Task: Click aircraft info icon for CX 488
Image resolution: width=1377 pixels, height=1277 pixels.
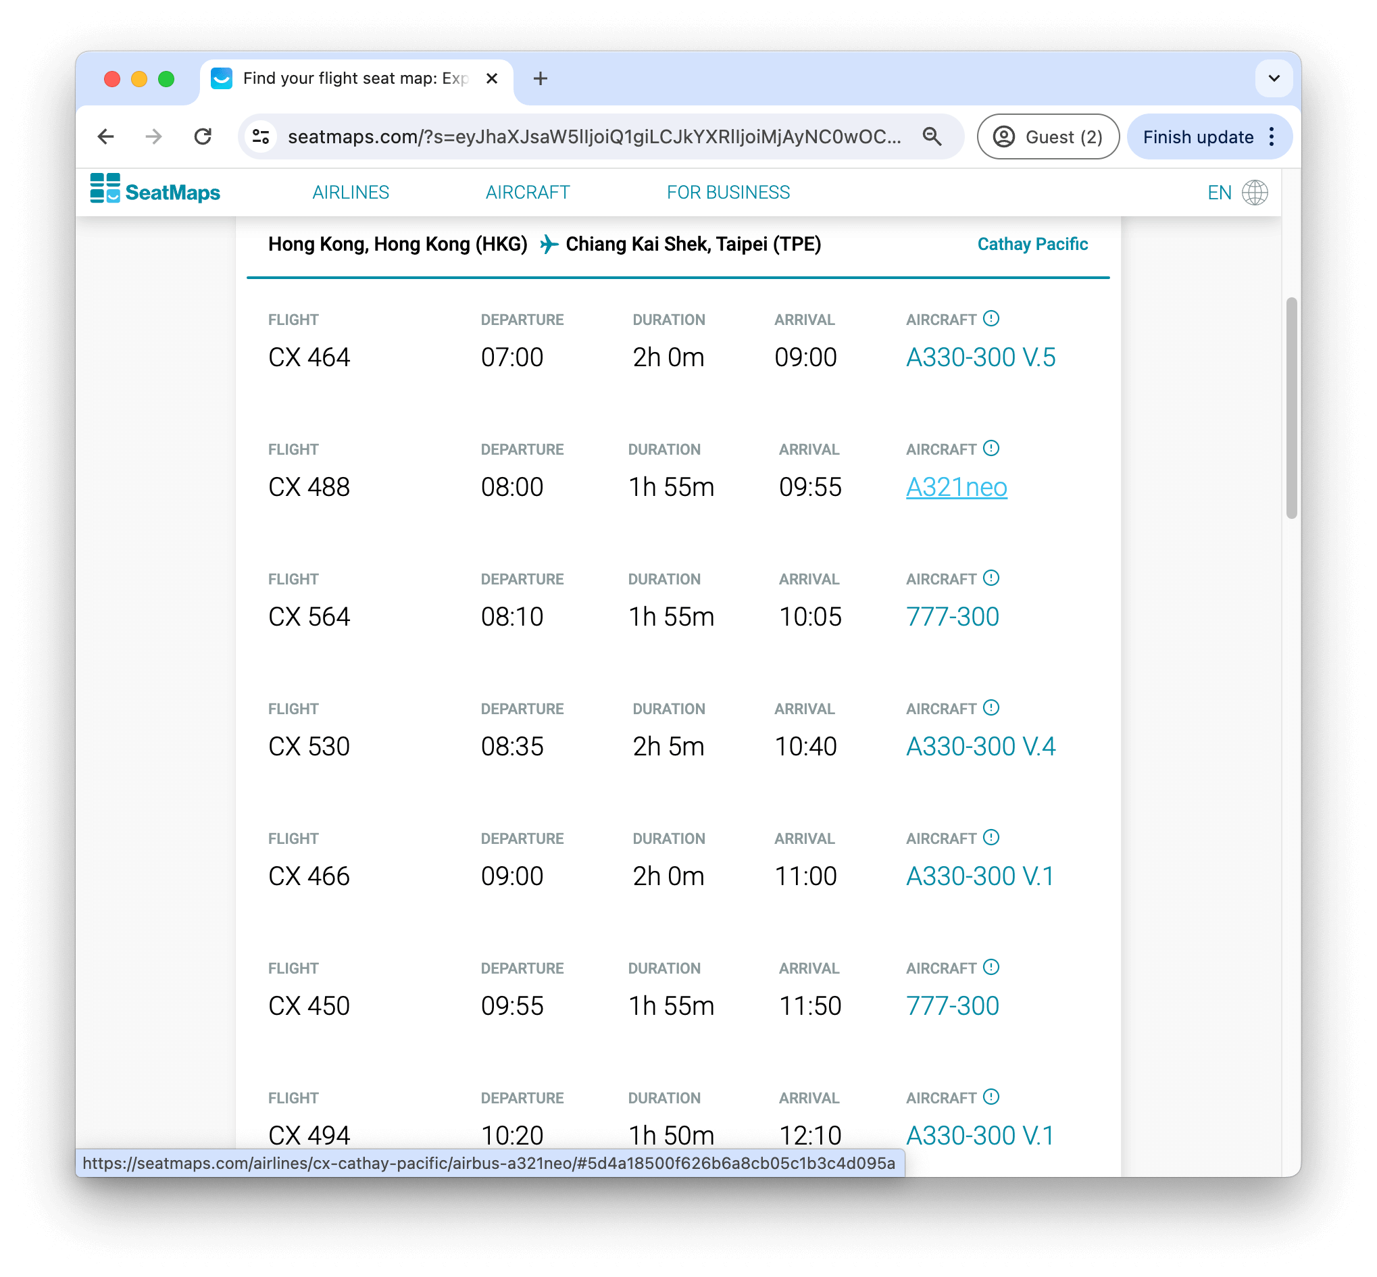Action: pos(991,449)
